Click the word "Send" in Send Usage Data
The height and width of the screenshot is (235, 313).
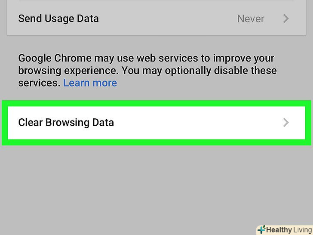pos(29,19)
